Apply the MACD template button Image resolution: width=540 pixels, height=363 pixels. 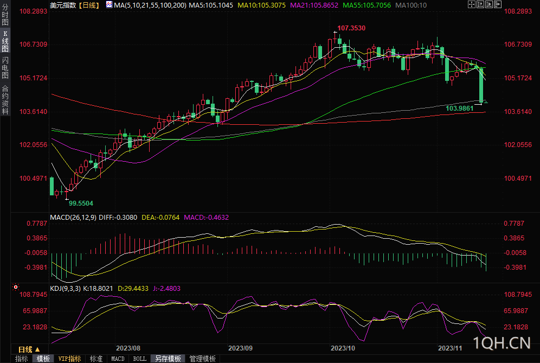pos(118,359)
